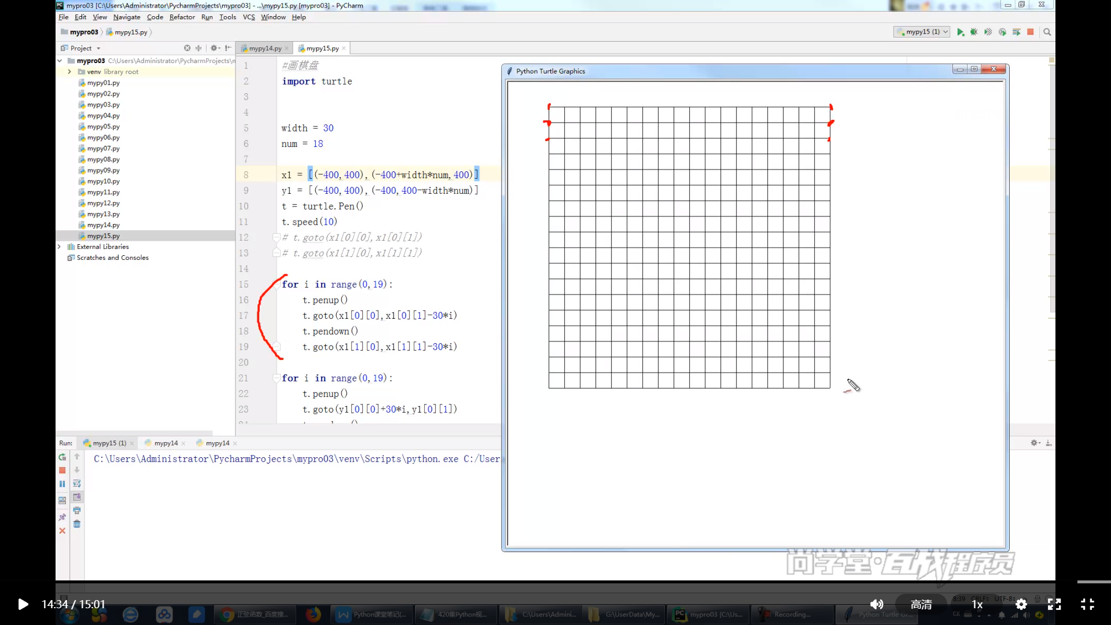Start the Debug bug icon in toolbar
1111x625 pixels.
(x=974, y=32)
